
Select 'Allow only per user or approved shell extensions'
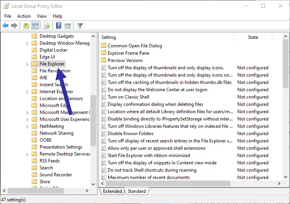[157, 148]
